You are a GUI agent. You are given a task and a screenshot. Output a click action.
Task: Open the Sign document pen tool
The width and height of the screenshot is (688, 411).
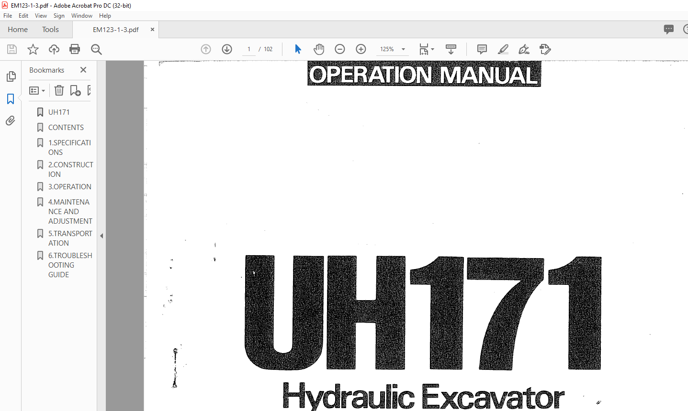tap(524, 49)
